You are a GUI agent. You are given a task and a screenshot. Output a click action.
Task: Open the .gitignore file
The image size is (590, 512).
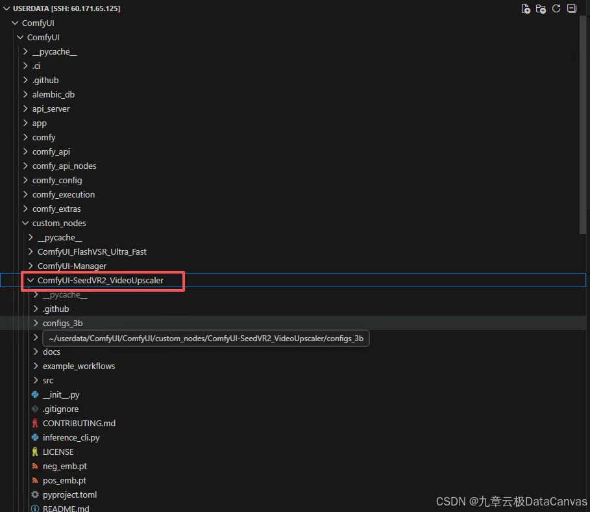61,409
